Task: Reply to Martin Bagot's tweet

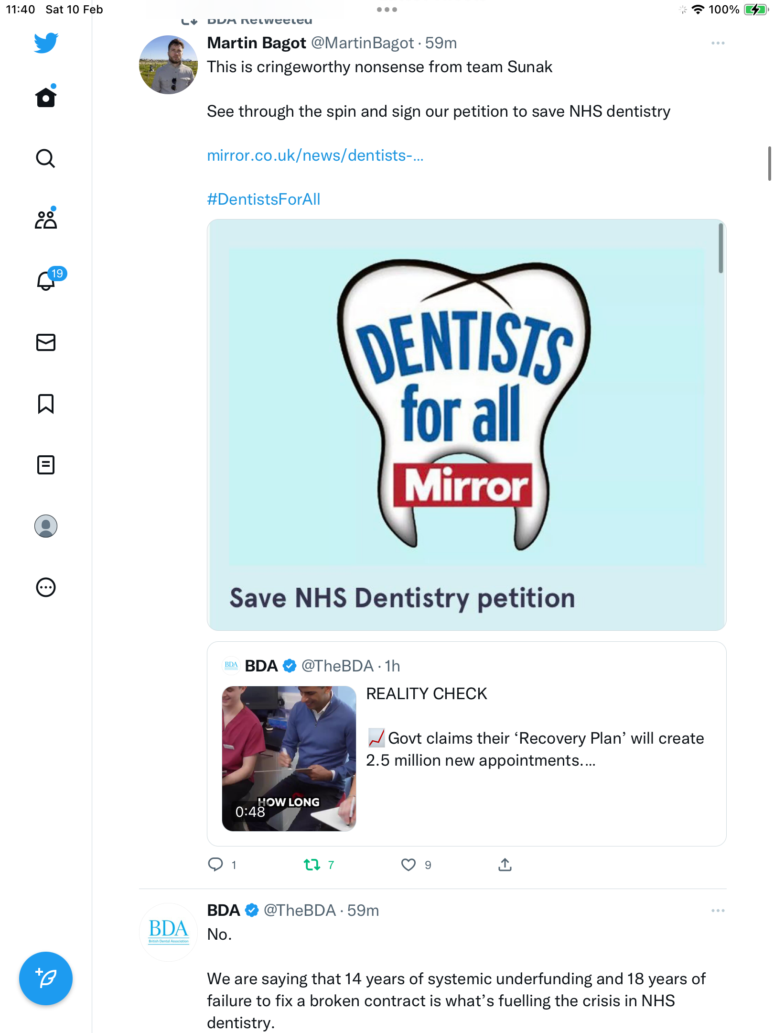Action: click(216, 865)
